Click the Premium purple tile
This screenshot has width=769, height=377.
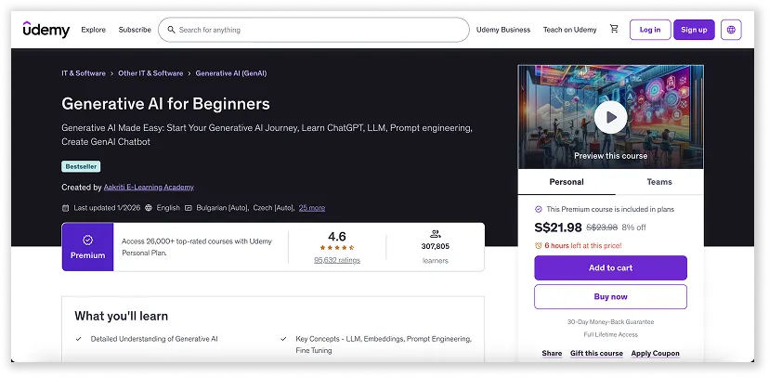[88, 247]
